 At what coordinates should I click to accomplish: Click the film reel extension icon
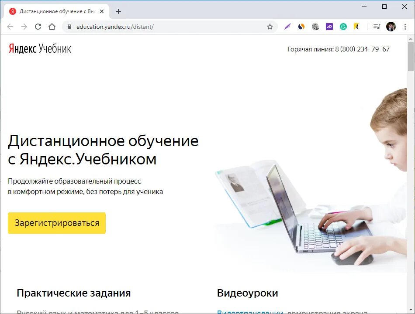315,27
